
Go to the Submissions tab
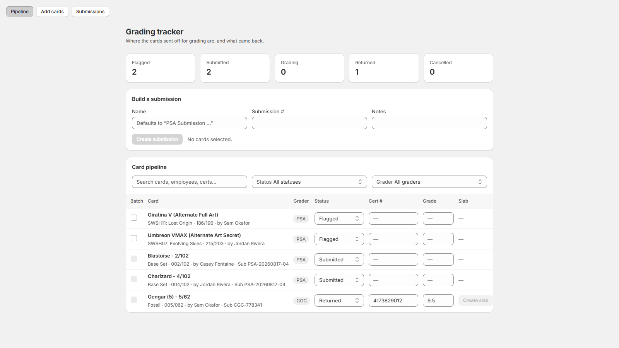click(90, 12)
